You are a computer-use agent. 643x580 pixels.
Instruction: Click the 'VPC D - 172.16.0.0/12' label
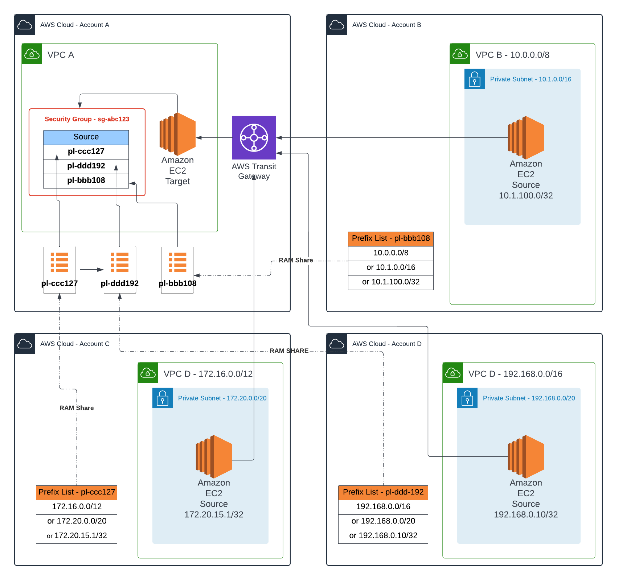click(208, 374)
